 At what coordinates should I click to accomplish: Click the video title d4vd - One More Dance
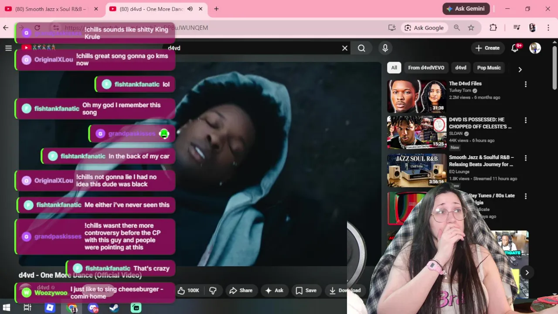tap(80, 275)
